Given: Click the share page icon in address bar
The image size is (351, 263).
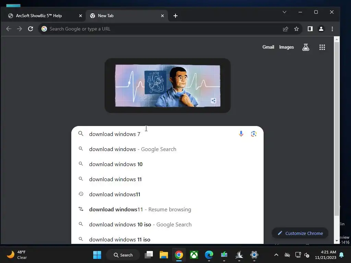Looking at the screenshot, I should coord(286,29).
